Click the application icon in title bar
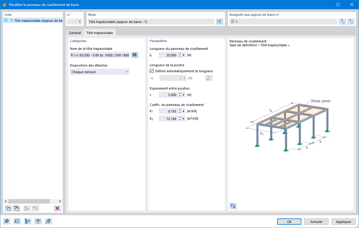This screenshot has height=228, width=359. coord(4,4)
